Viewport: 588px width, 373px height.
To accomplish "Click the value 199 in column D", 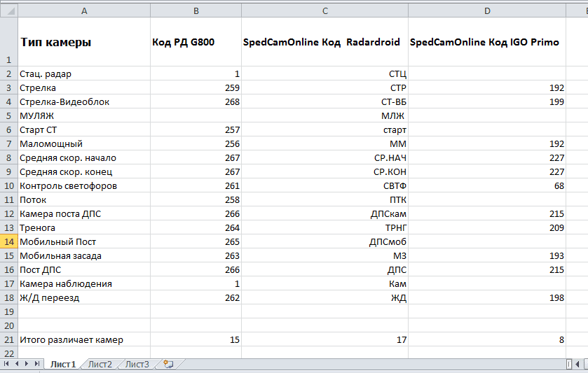I will (487, 102).
